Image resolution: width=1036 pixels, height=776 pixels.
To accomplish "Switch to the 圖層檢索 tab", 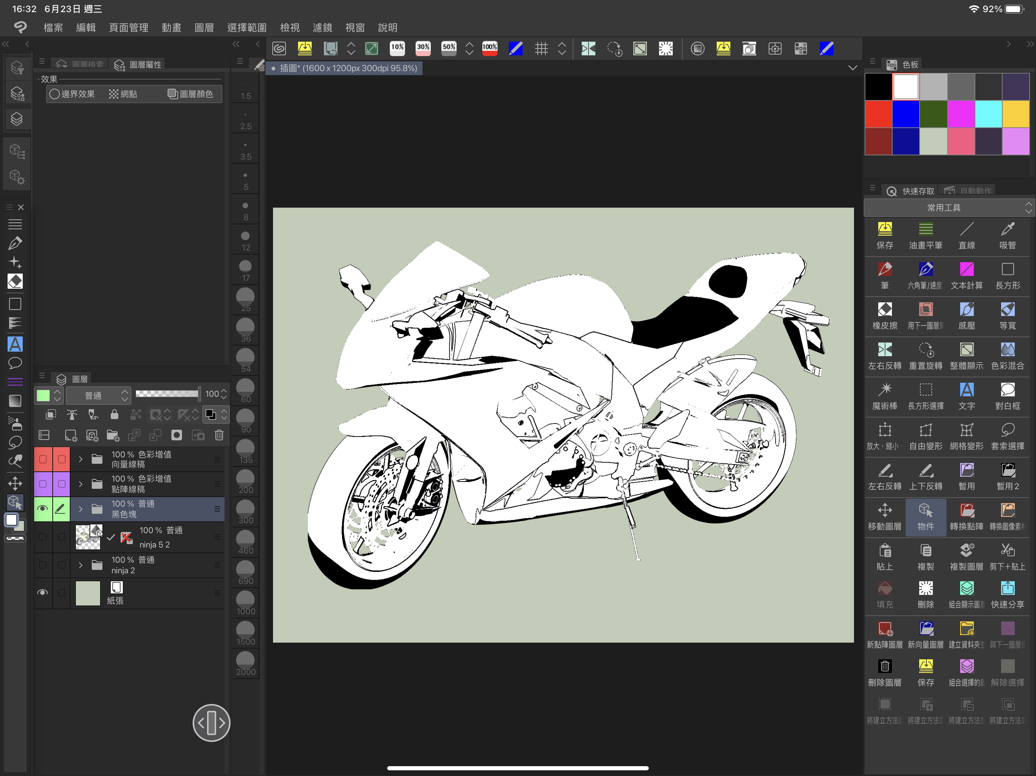I will (80, 64).
